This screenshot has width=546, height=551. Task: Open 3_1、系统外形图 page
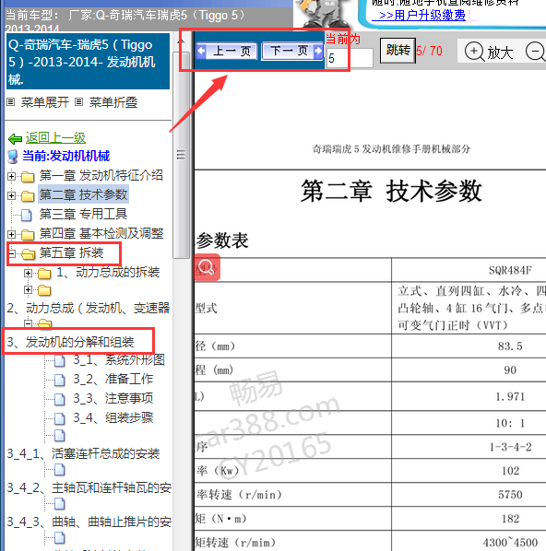pos(119,360)
